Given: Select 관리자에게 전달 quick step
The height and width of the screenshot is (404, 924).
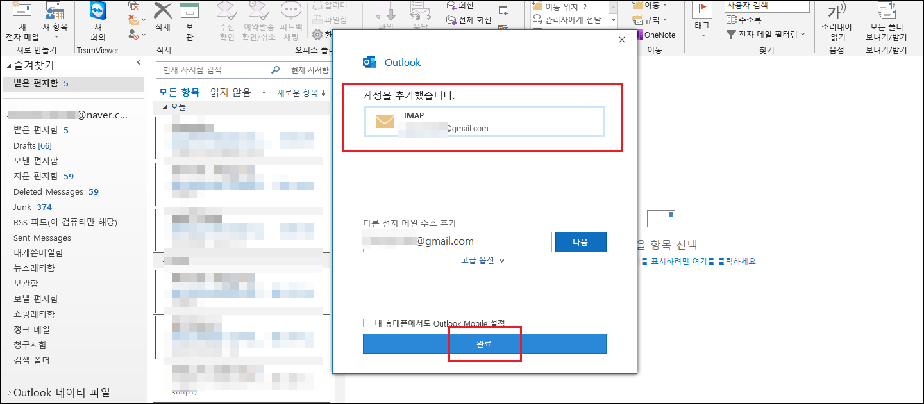Looking at the screenshot, I should coord(569,20).
